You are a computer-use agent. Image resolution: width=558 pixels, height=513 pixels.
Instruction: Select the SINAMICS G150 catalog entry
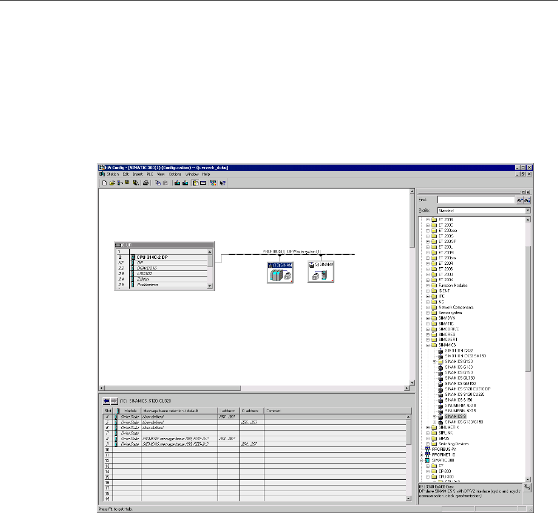(458, 372)
